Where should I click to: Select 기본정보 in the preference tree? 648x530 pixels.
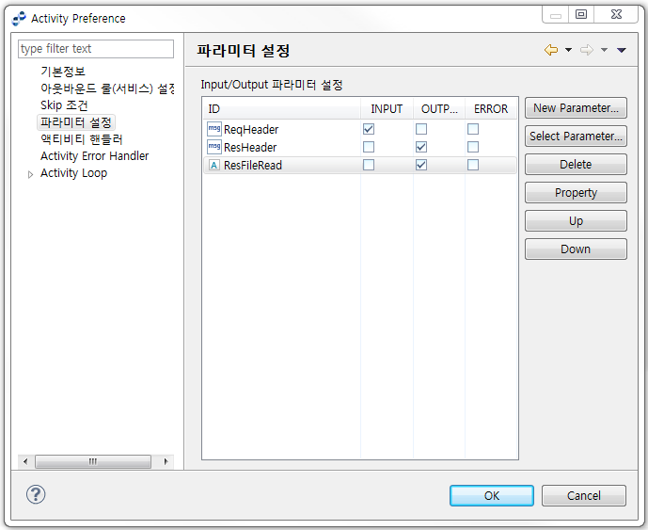coord(62,72)
